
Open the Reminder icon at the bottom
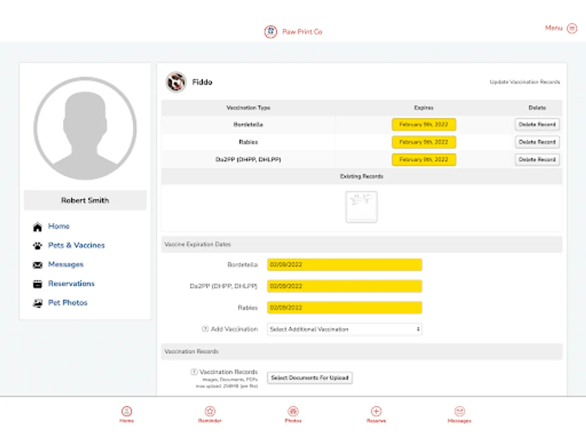(209, 411)
